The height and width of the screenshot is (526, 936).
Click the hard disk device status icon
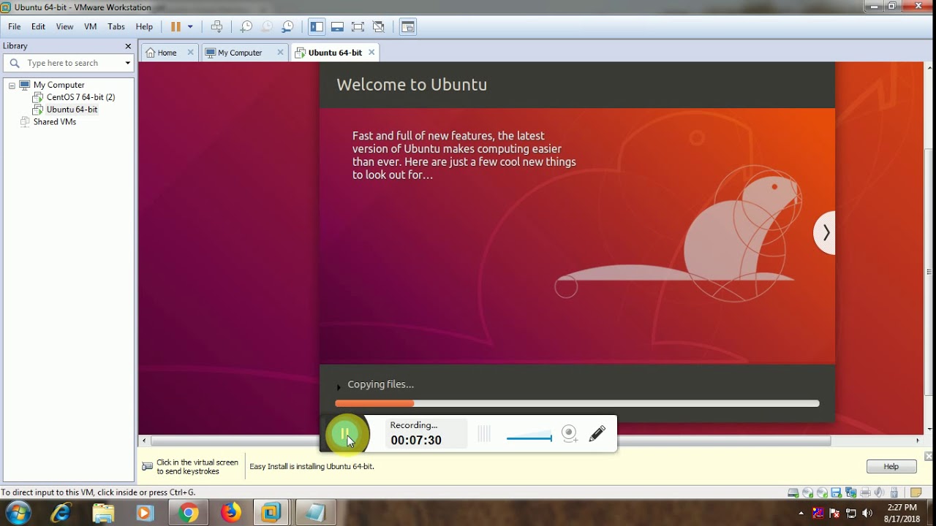tap(793, 493)
